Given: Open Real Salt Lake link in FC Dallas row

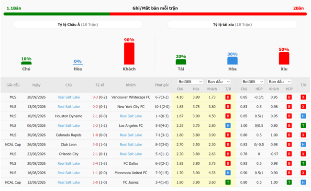Looking at the screenshot, I should 68,163.
